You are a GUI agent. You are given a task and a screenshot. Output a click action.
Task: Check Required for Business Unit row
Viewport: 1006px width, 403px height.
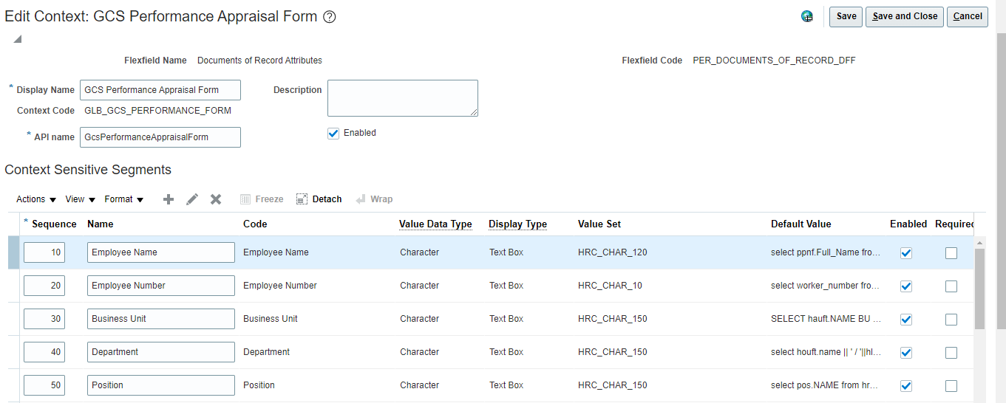pos(951,320)
